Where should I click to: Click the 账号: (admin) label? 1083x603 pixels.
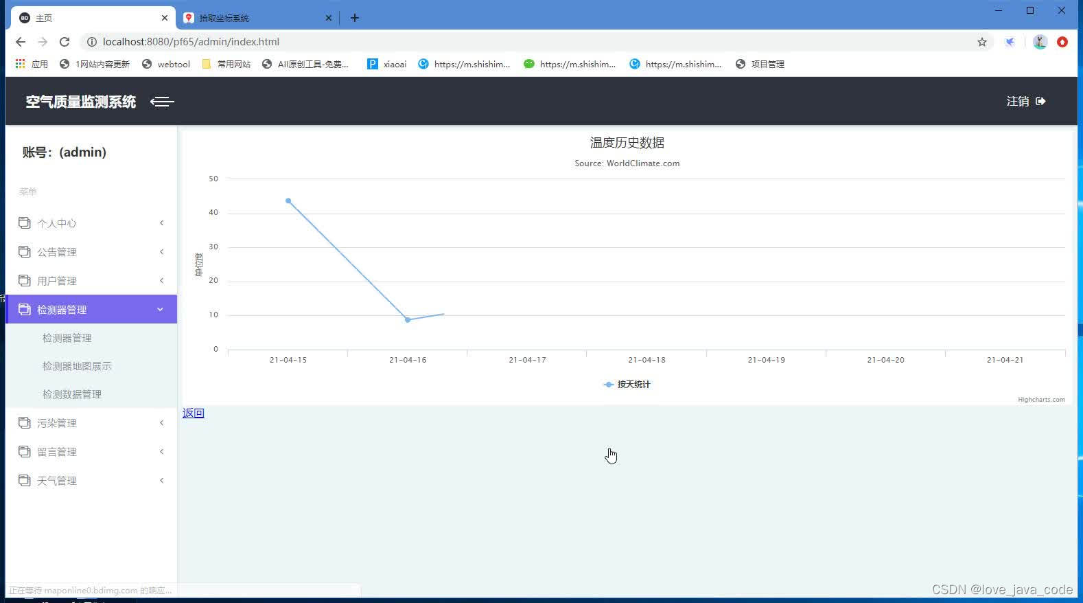pyautogui.click(x=65, y=152)
